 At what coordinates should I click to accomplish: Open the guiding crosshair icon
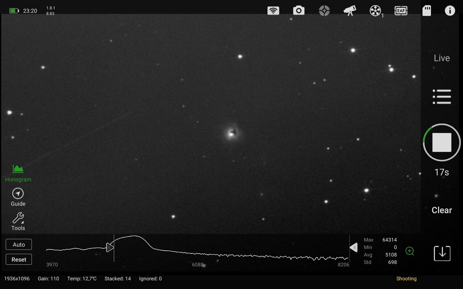pos(324,10)
